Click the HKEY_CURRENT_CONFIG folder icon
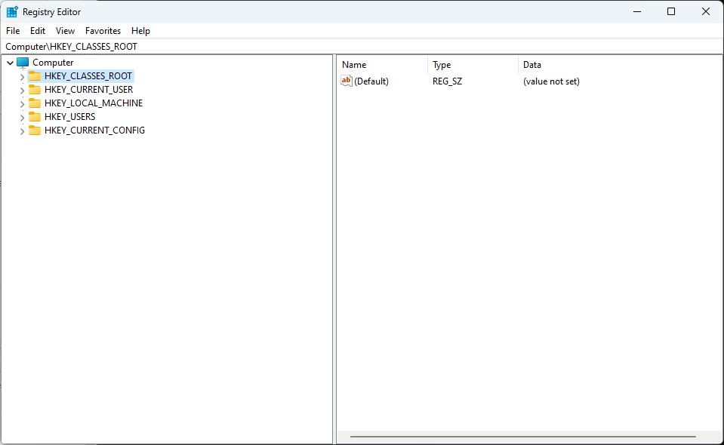Screen dimensions: 724x445 pos(35,130)
